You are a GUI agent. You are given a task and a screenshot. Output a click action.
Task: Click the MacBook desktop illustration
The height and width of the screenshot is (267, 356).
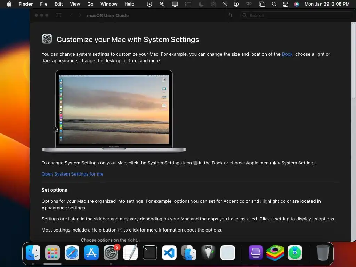[114, 111]
